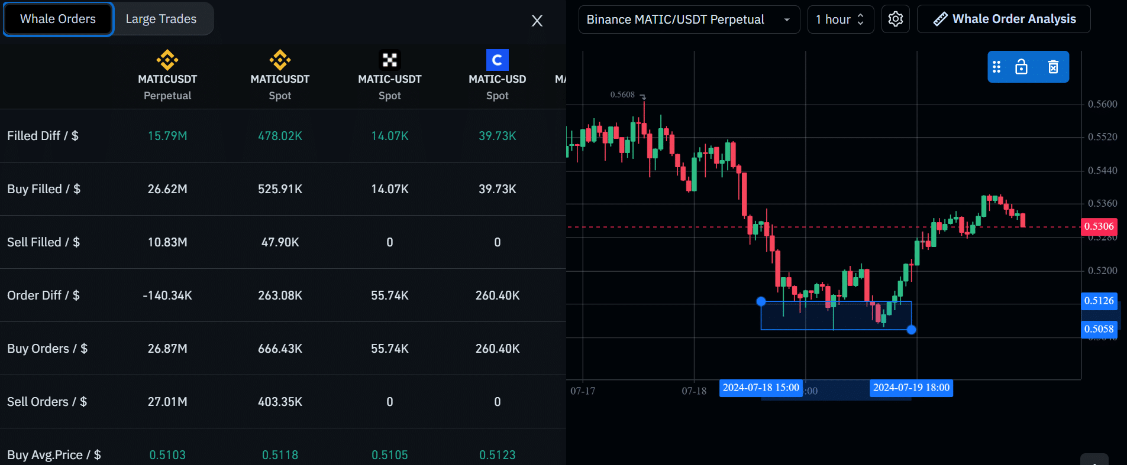This screenshot has height=465, width=1127.
Task: Click the Buy Orders / $ row label
Action: (47, 349)
